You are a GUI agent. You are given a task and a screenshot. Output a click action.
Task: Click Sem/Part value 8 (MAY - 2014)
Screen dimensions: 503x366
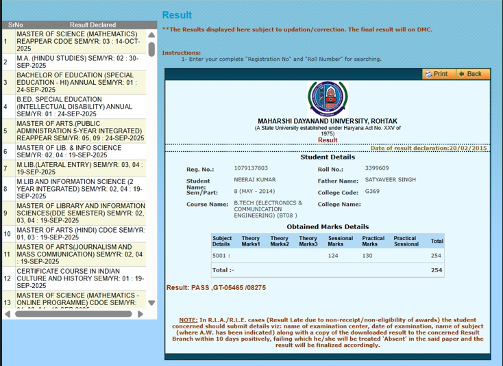click(254, 191)
